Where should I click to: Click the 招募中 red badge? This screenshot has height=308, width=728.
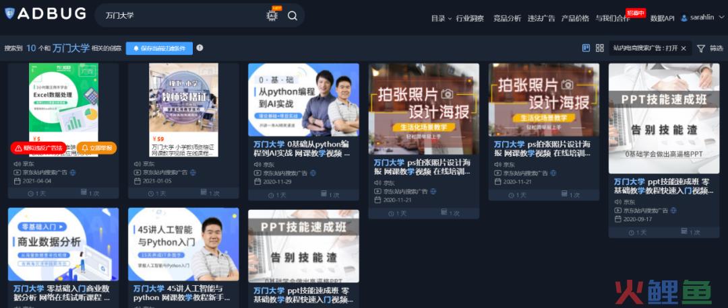pos(636,13)
